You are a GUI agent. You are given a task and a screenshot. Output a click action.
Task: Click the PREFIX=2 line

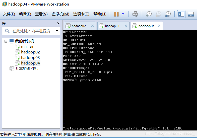(72, 56)
